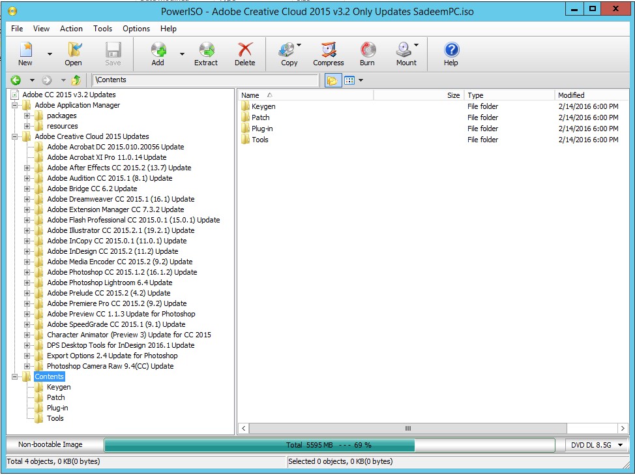The image size is (635, 475).
Task: Select Adobe Acrobat XI Pro 11.0.14 Update folder
Action: tap(107, 158)
